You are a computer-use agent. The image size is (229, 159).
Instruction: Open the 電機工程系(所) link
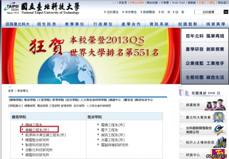pyautogui.click(x=113, y=125)
